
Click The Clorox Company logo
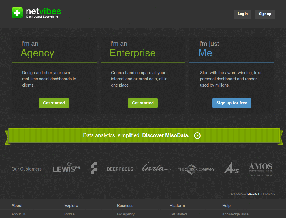[196, 169]
